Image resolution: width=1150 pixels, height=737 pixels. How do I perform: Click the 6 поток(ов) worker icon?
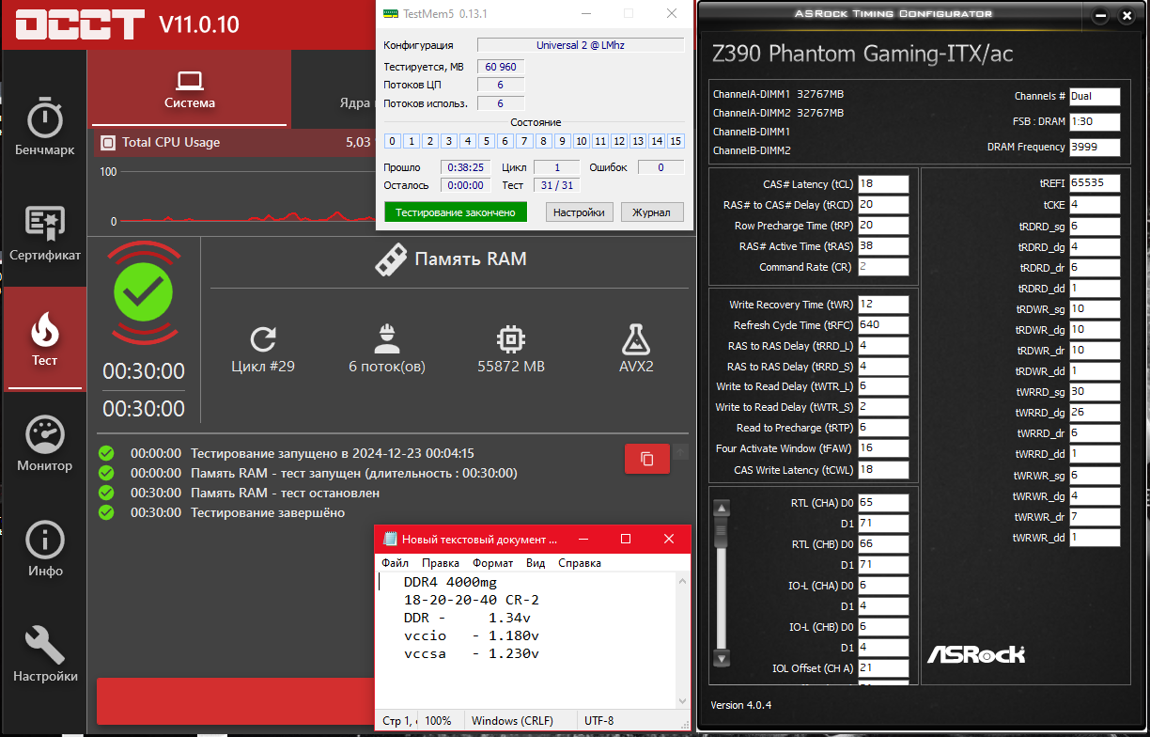click(x=386, y=338)
